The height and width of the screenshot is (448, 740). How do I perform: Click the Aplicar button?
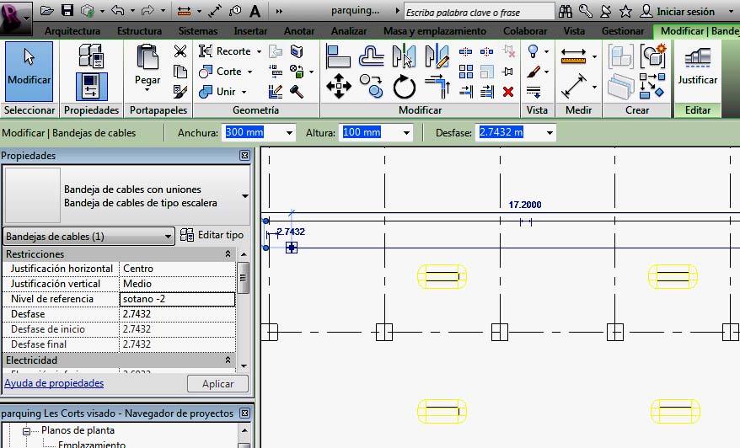(217, 384)
